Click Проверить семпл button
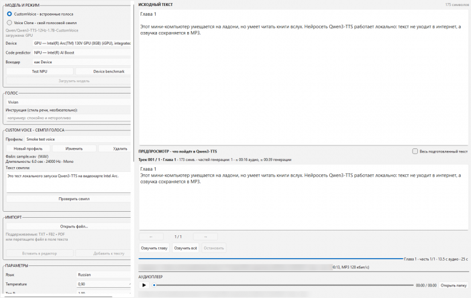The image size is (471, 298). [x=68, y=198]
